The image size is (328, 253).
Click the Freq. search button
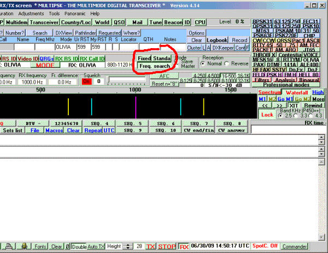click(155, 66)
